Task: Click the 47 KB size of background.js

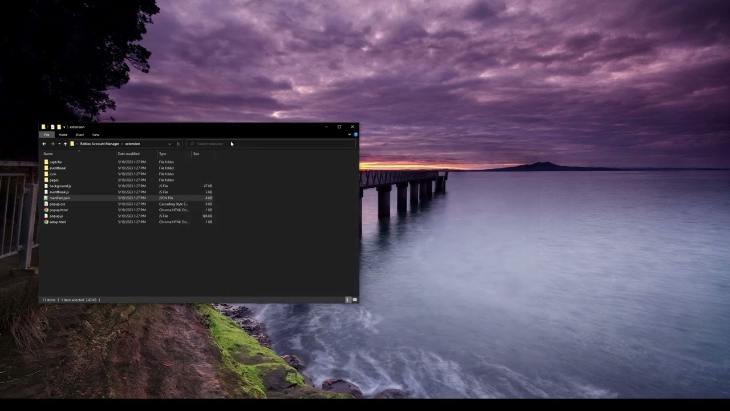Action: coord(208,186)
